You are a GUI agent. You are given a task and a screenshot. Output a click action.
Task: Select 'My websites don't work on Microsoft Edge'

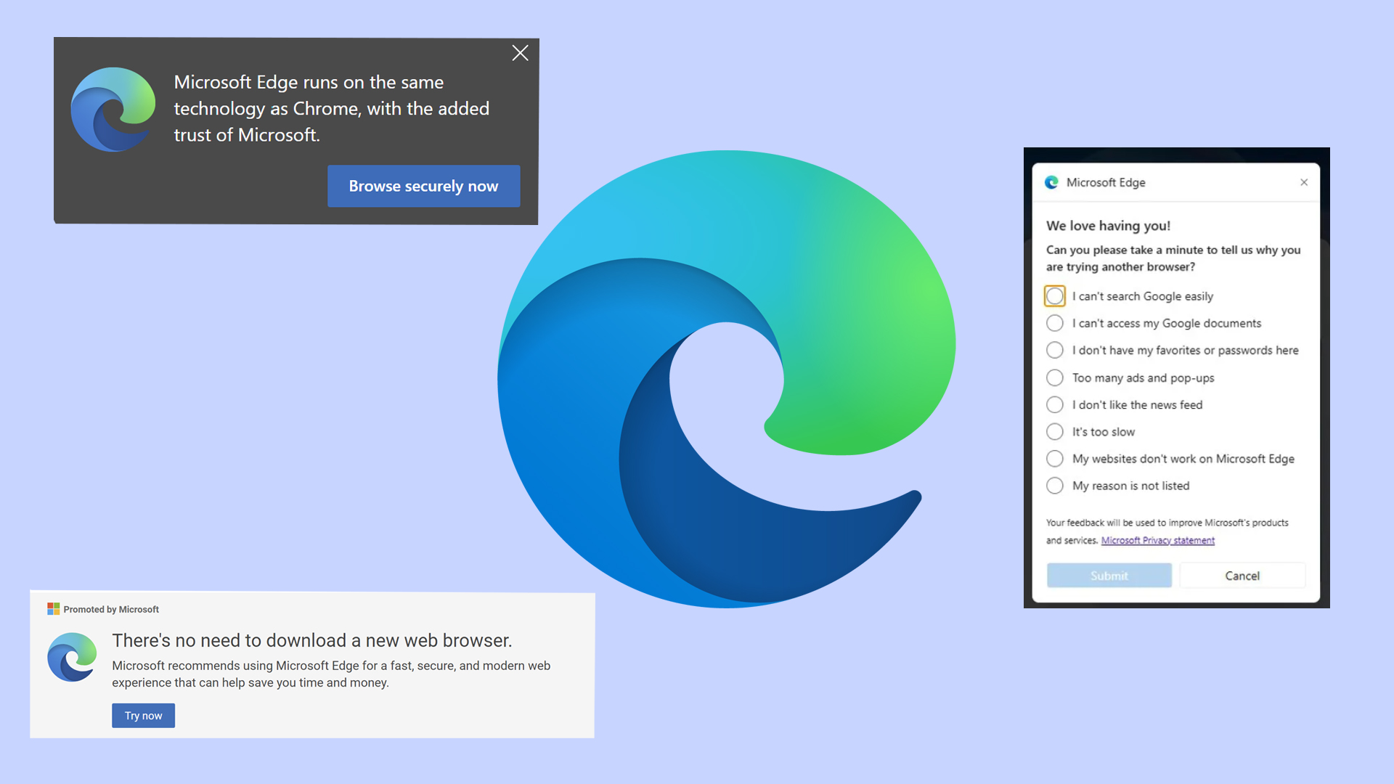[x=1054, y=458]
